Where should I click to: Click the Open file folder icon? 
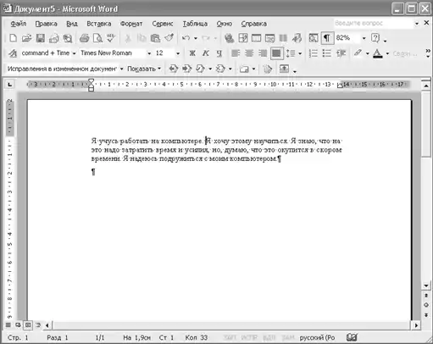26,38
